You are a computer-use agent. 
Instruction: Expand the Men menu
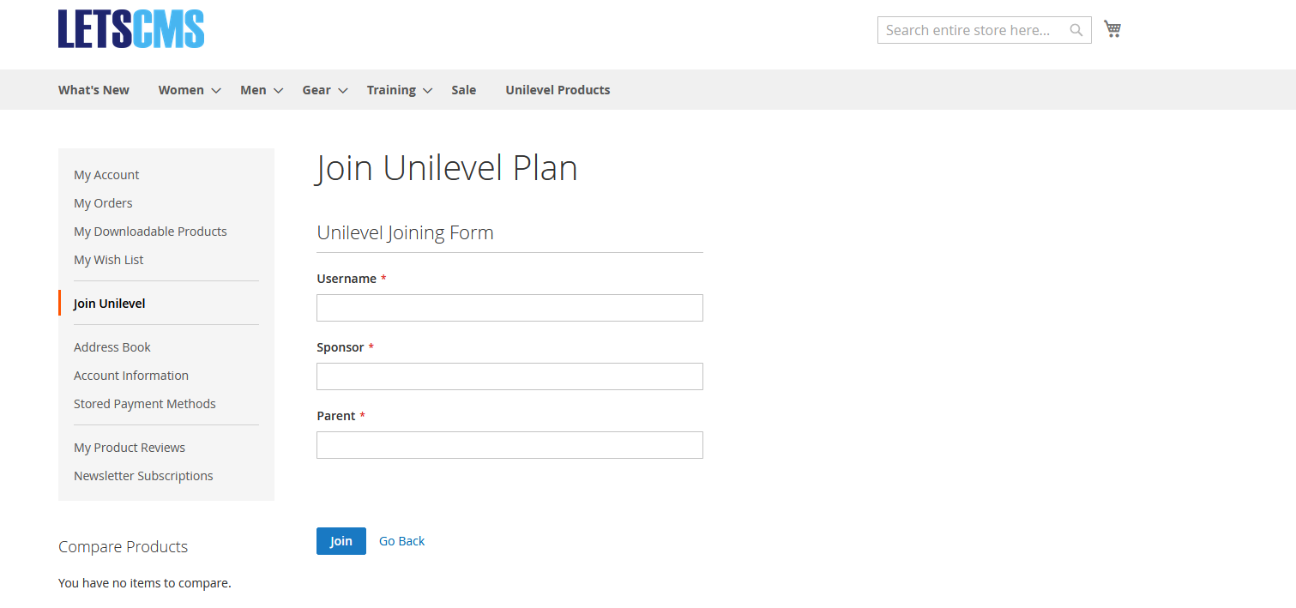pos(253,89)
